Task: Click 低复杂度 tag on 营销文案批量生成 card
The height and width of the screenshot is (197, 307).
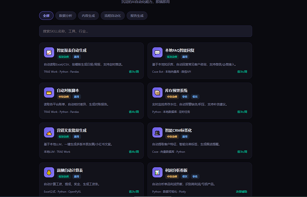Action: coord(64,137)
